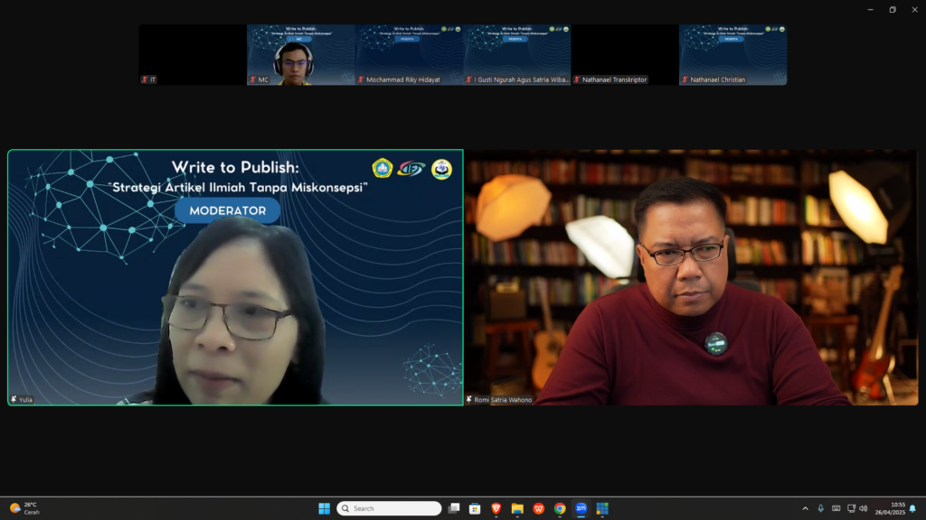926x520 pixels.
Task: Click Yulia's moderator video tile
Action: pyautogui.click(x=235, y=277)
